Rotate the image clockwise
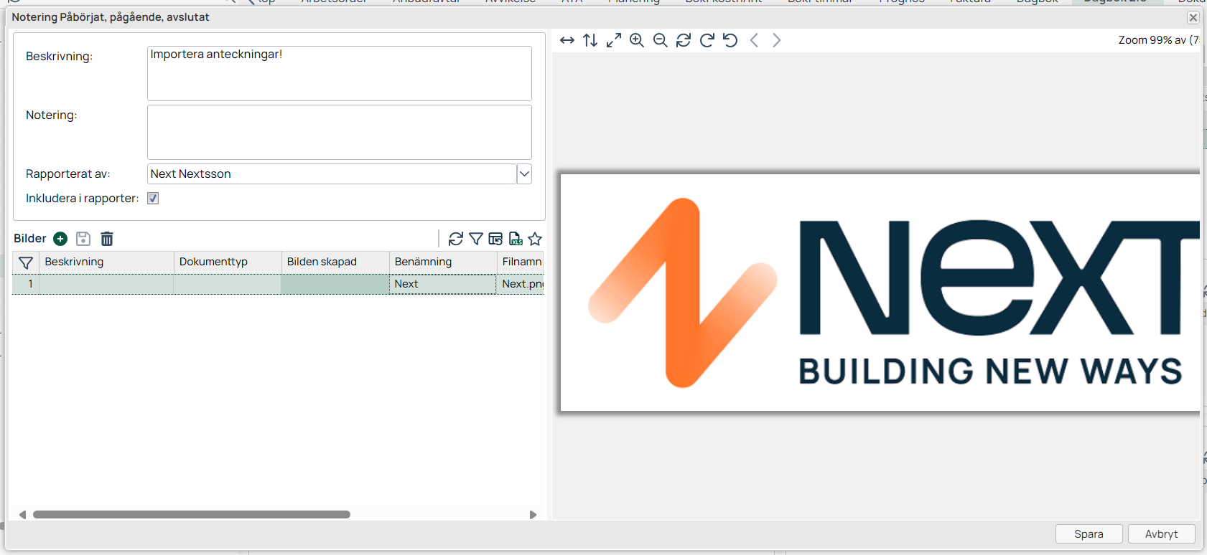 [707, 40]
